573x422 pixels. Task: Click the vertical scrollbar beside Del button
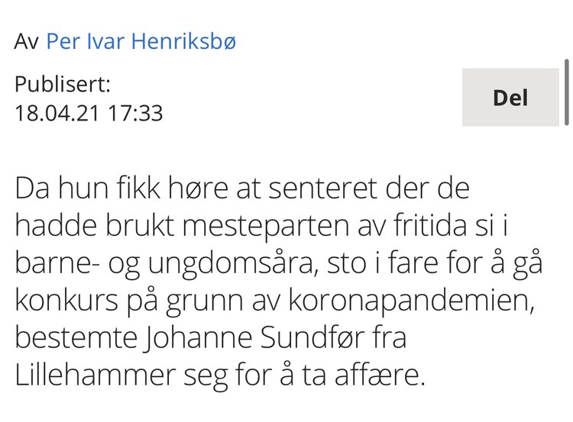coord(567,92)
